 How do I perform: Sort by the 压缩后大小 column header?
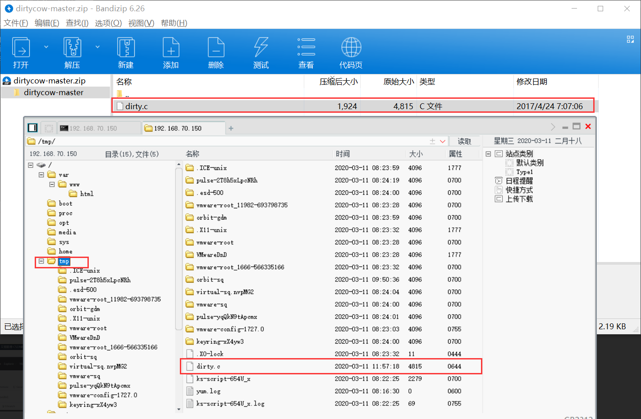tap(339, 82)
